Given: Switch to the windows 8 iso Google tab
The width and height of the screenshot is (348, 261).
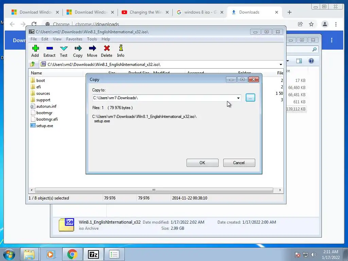Looking at the screenshot, I should tap(200, 12).
